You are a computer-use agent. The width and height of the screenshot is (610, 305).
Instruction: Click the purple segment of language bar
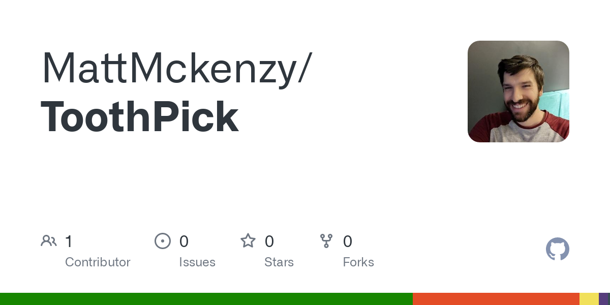pos(604,299)
